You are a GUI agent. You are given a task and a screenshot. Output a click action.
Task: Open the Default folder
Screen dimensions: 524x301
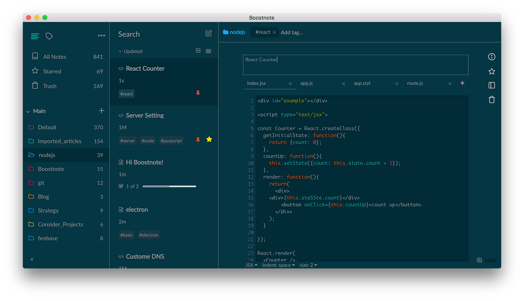coord(66,127)
